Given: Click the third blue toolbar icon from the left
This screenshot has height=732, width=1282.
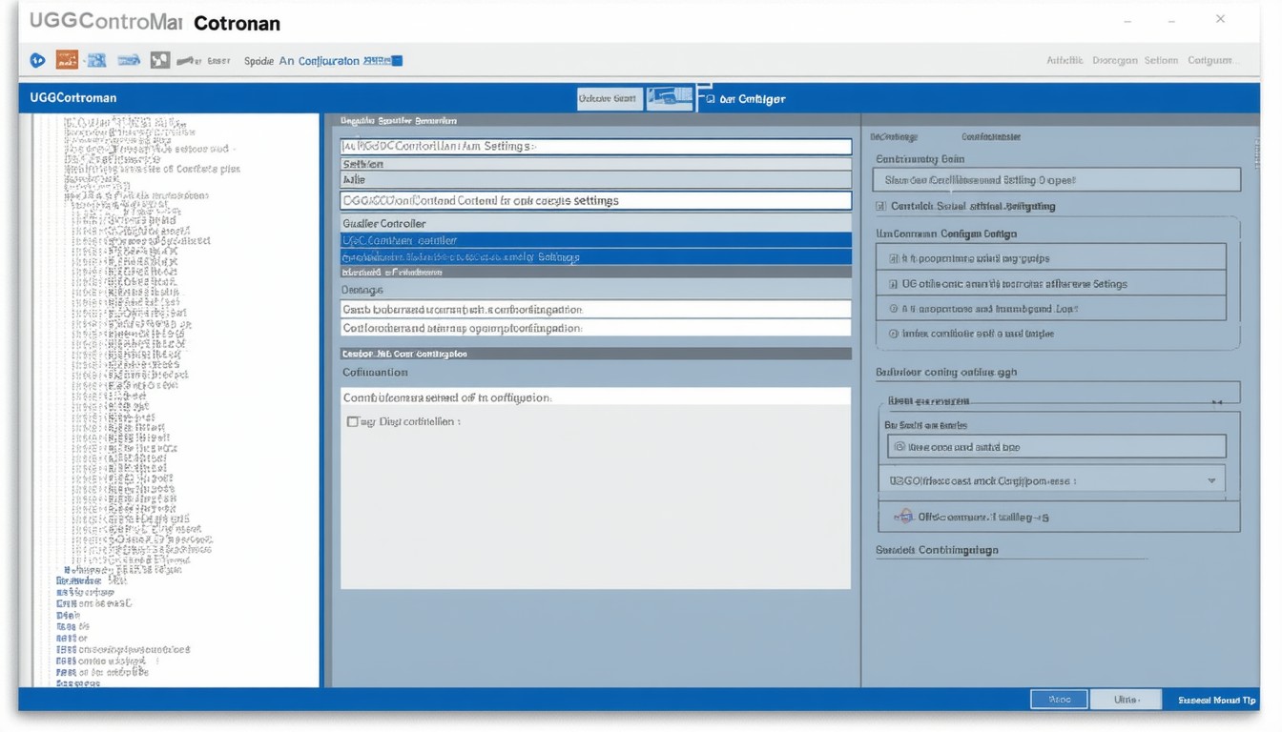Looking at the screenshot, I should tap(129, 60).
